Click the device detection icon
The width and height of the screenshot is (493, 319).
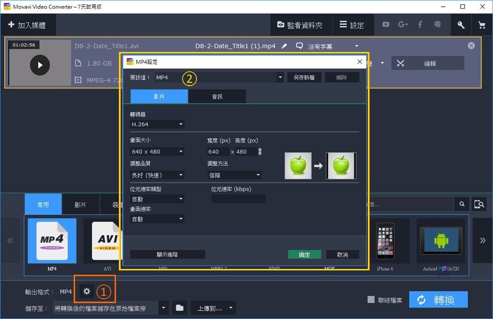tap(479, 204)
